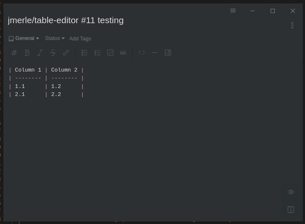This screenshot has height=224, width=305.
Task: Open the vertical three-dot note options menu
Action: [x=292, y=25]
